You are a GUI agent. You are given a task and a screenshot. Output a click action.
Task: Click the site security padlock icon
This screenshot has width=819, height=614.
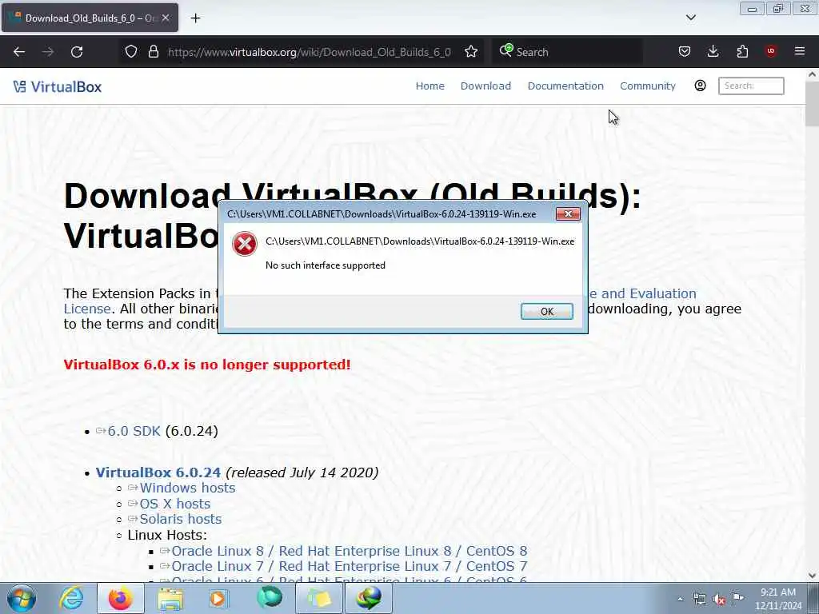point(153,52)
